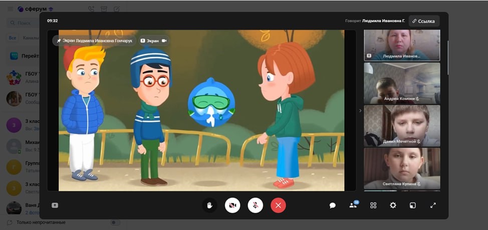Select Людмила Иванов... participant video tile
488x230 pixels.
click(402, 45)
